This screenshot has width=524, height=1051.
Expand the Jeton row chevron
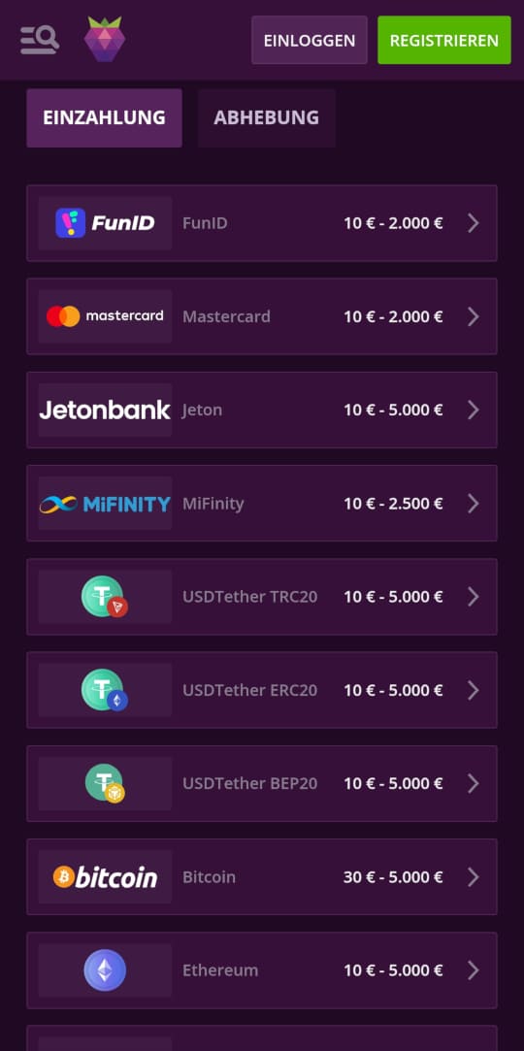(x=474, y=410)
